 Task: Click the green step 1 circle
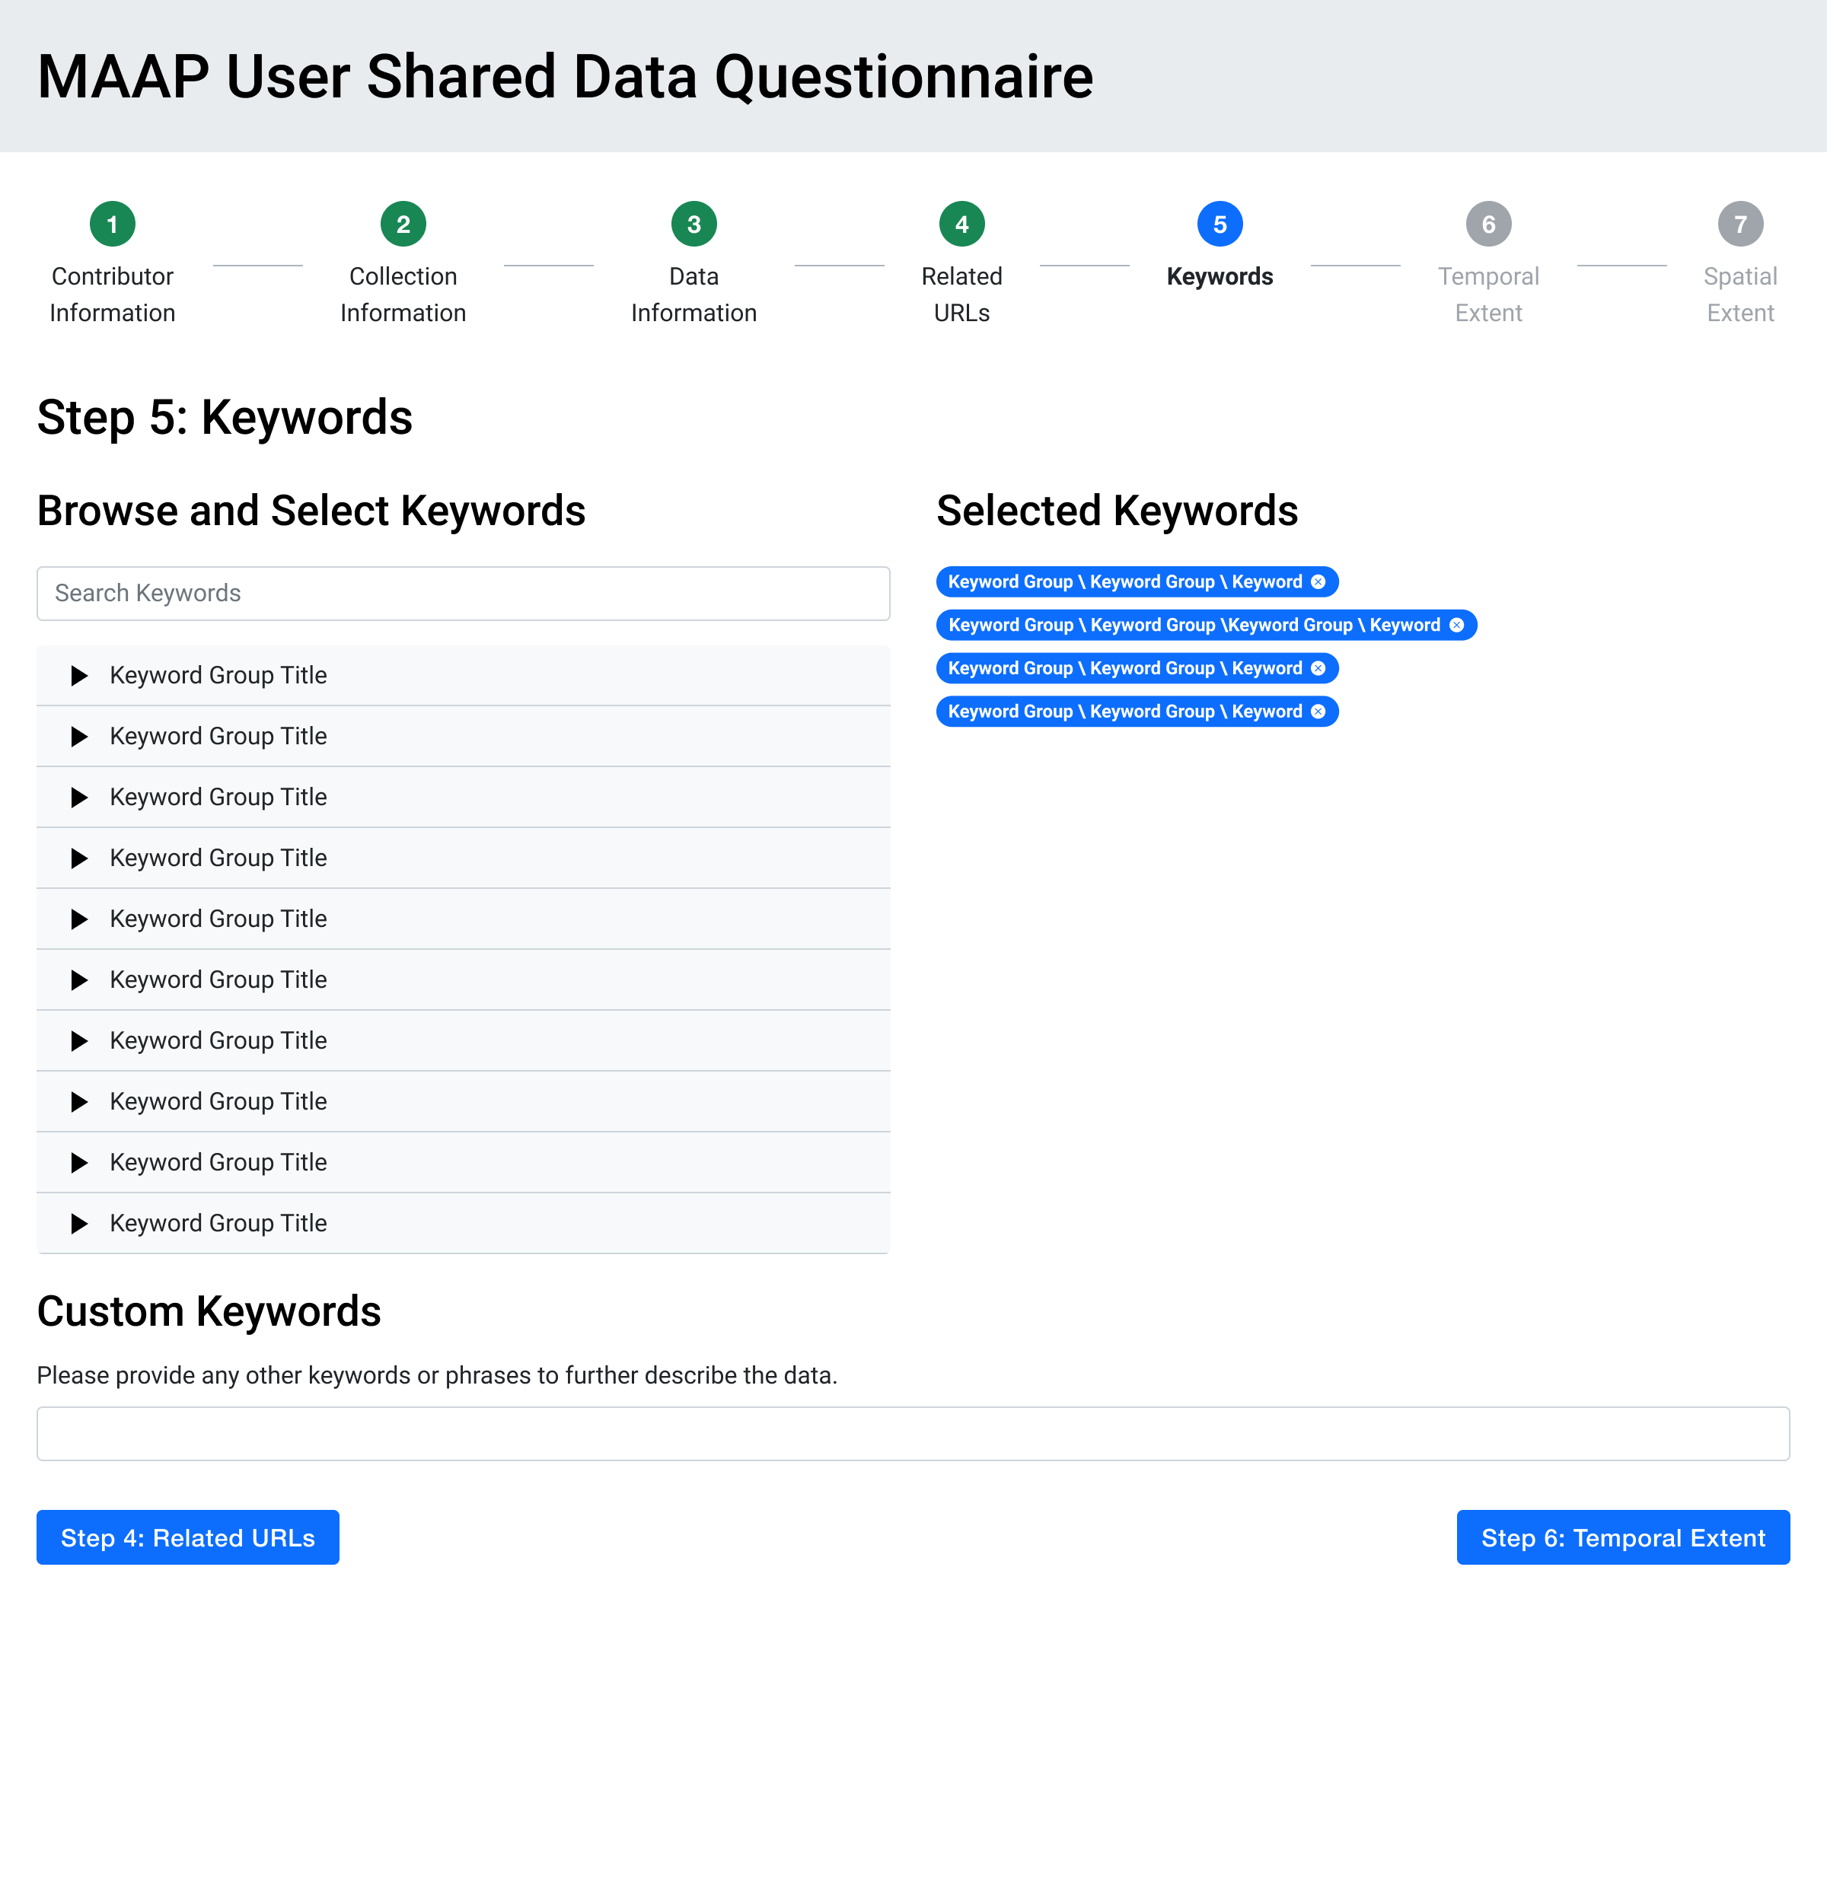(x=112, y=223)
